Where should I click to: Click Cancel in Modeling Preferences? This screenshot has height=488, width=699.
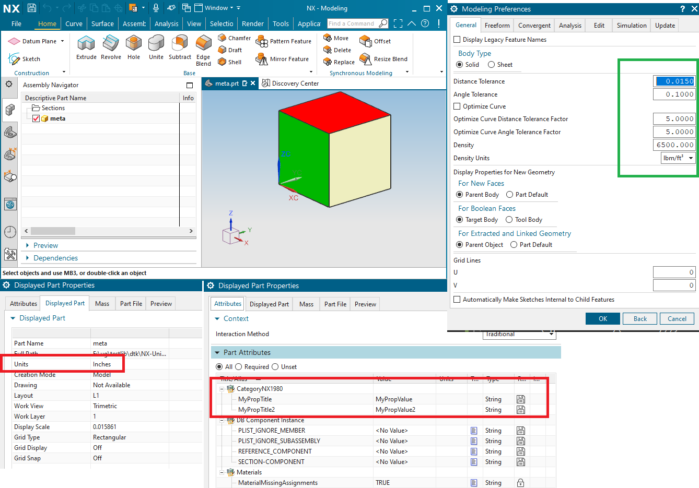pyautogui.click(x=677, y=319)
